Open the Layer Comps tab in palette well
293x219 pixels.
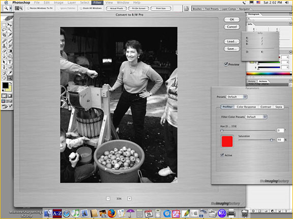click(229, 9)
